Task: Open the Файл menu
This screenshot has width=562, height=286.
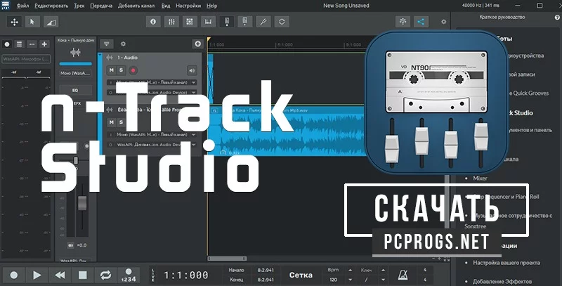Action: (x=23, y=6)
